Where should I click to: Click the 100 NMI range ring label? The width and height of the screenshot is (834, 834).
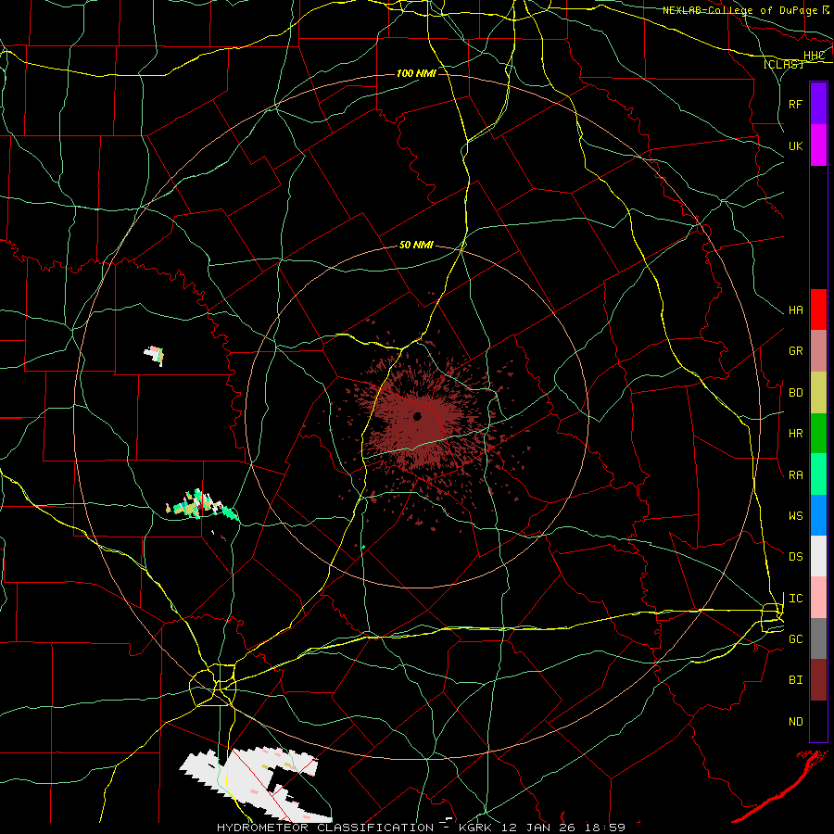[416, 73]
